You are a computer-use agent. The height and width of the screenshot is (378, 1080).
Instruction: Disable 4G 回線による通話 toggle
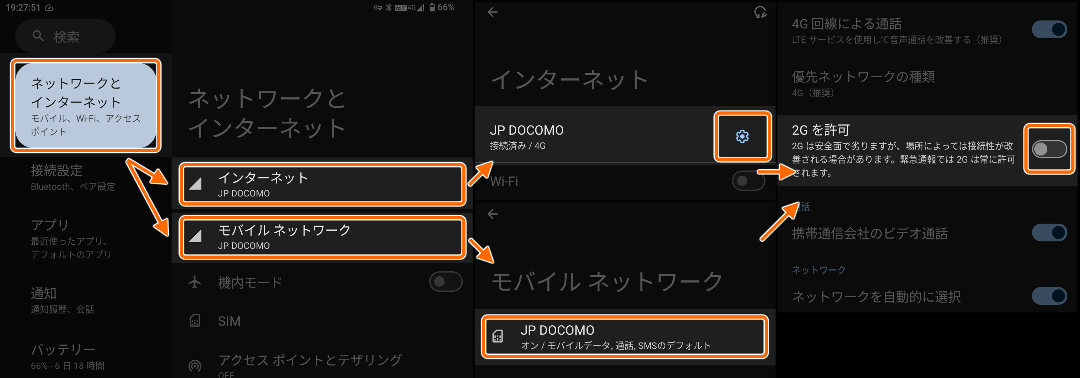(x=1049, y=29)
